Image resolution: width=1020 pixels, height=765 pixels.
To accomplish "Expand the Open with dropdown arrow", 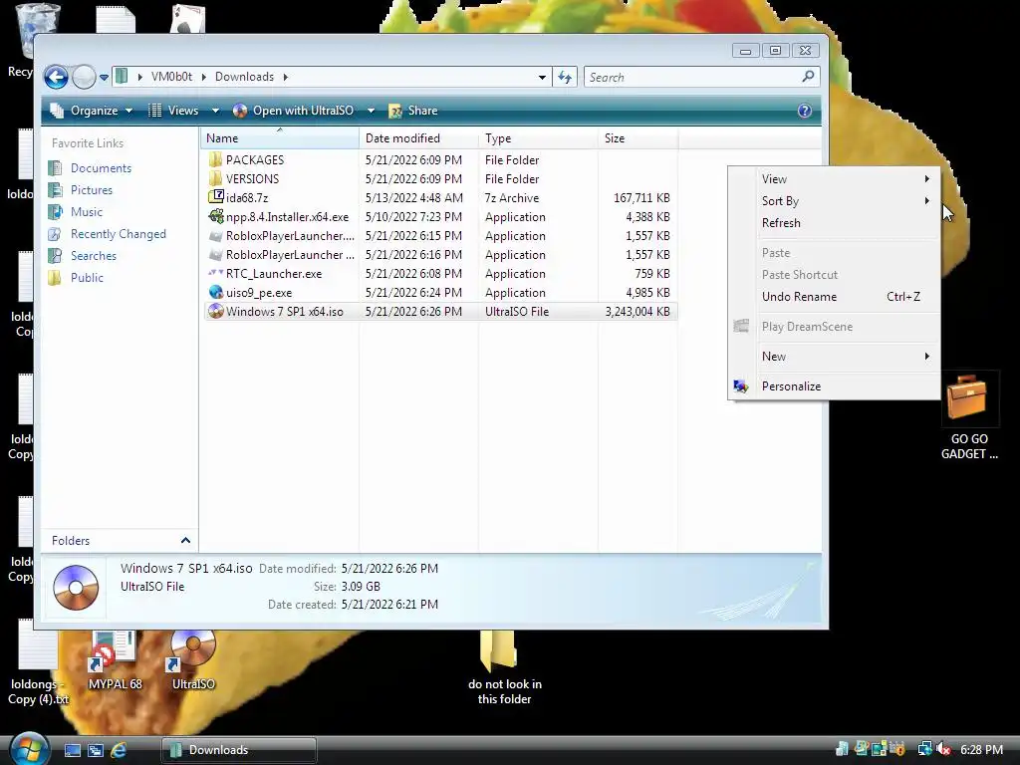I will (x=371, y=111).
